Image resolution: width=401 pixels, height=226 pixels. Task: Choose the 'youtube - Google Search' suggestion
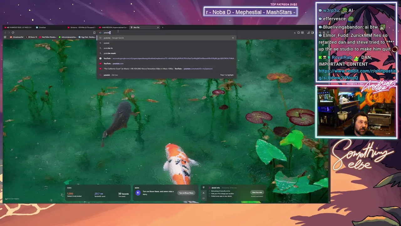point(166,38)
